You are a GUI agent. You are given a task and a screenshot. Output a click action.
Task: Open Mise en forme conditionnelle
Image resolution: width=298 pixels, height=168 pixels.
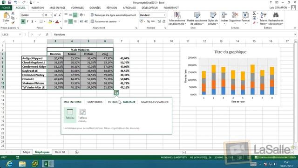[177, 19]
